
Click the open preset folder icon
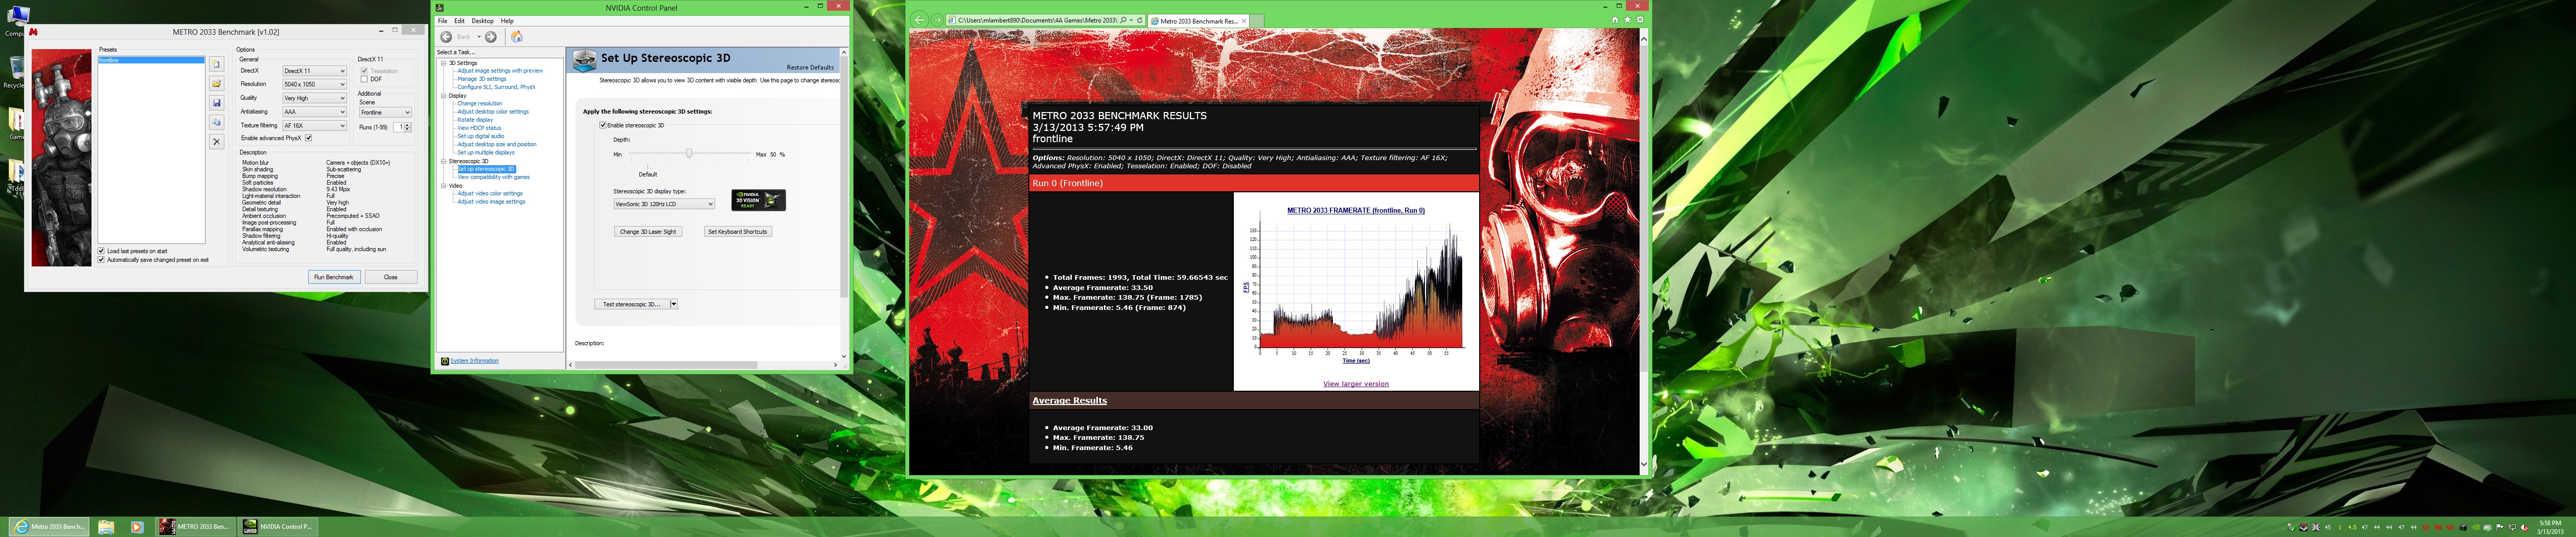coord(216,84)
